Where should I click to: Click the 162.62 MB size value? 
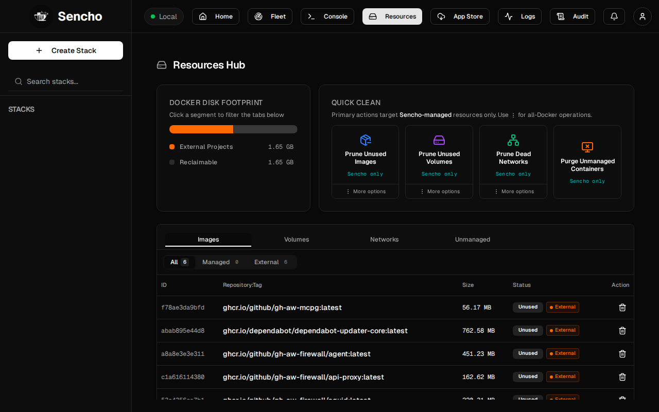tap(478, 377)
